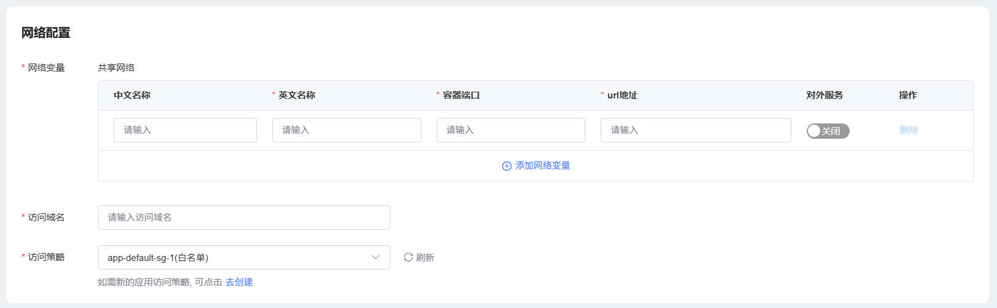The image size is (997, 308).
Task: Click the chevron arrow in 访问策略 select
Action: click(x=376, y=257)
